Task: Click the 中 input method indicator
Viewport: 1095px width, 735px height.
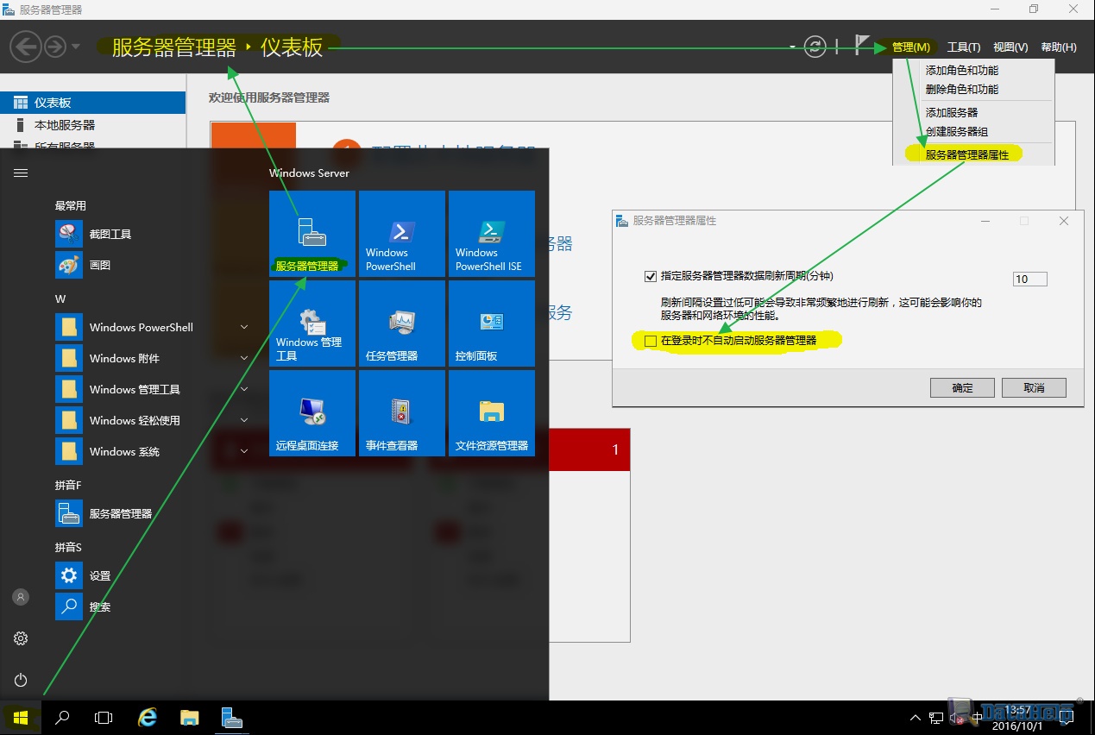Action: (977, 718)
